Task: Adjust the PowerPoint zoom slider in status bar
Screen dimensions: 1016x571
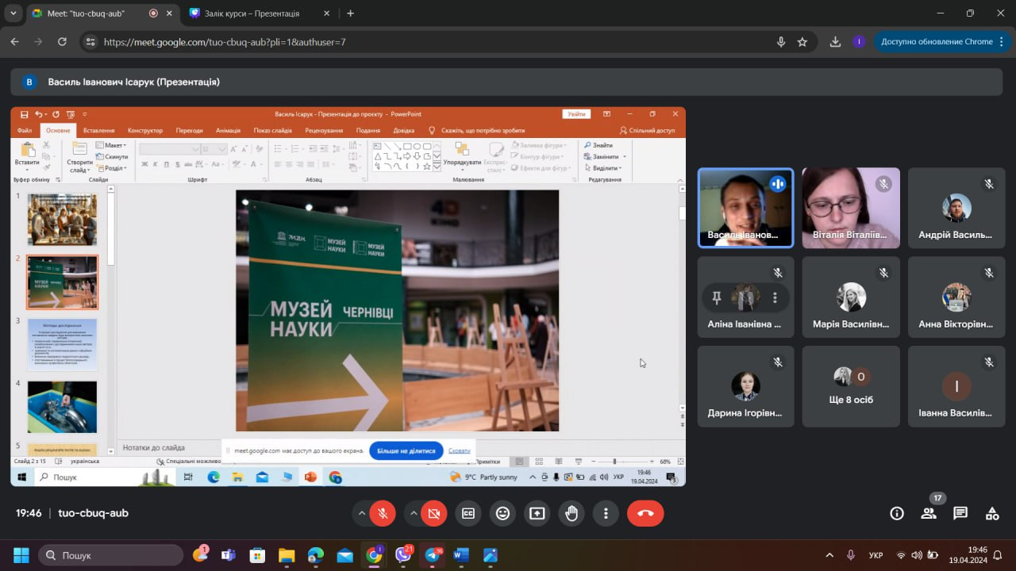Action: click(x=614, y=462)
